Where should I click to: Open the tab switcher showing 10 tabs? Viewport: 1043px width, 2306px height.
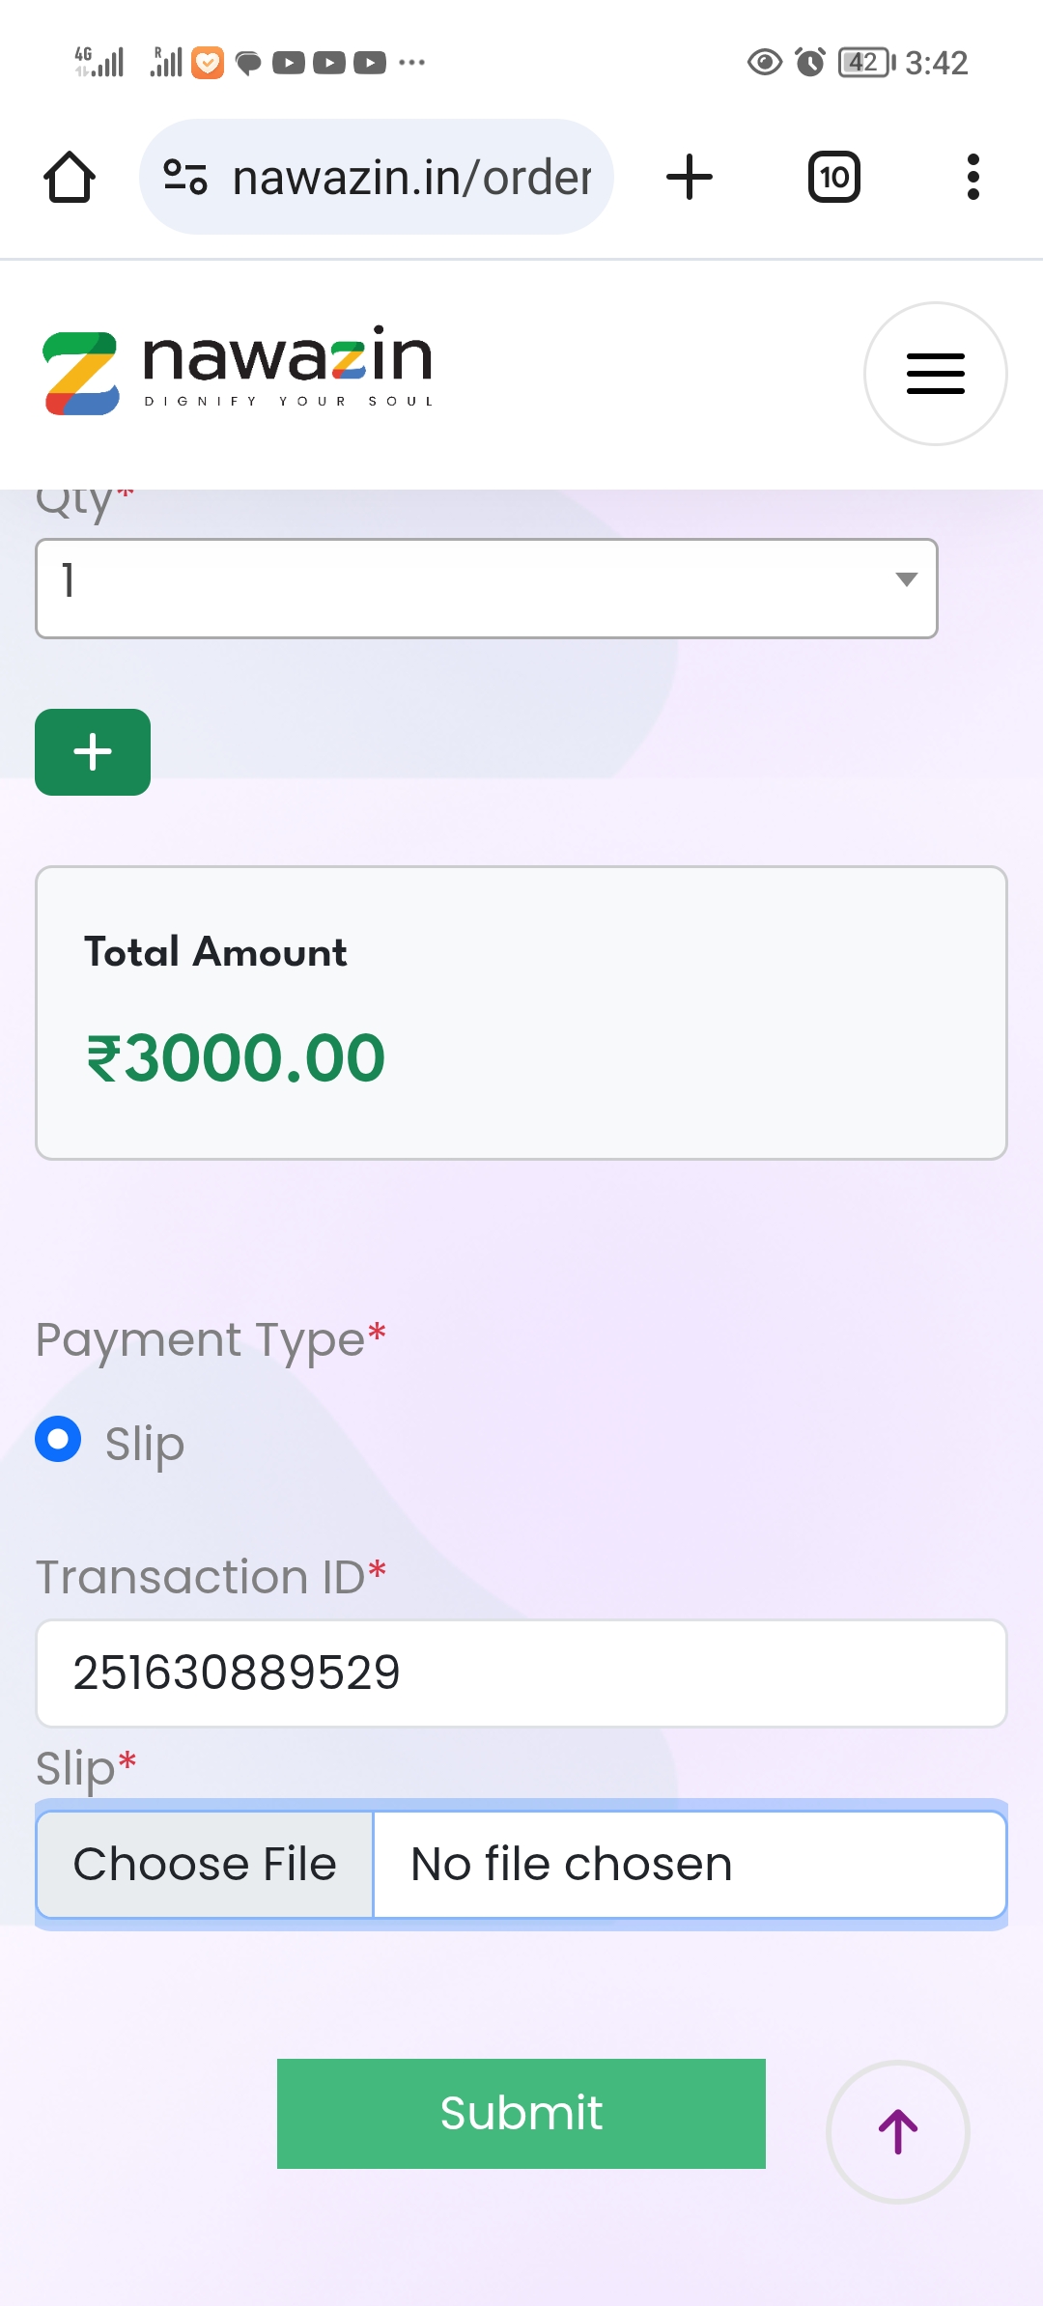coord(833,178)
